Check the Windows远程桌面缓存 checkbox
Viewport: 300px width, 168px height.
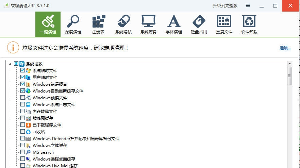22,158
